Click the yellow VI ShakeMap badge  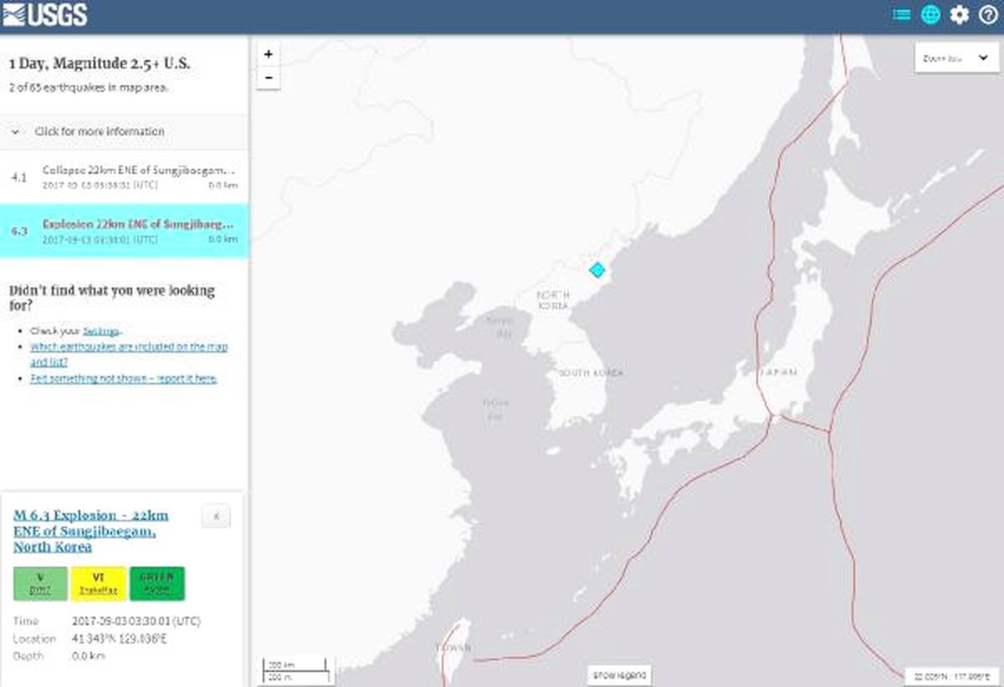click(98, 583)
